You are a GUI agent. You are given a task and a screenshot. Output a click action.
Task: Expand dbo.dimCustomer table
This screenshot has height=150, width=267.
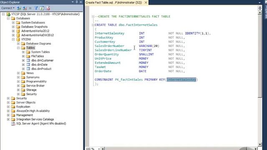23,60
